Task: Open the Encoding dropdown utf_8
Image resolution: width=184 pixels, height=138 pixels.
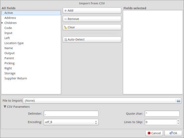Action: point(71,122)
